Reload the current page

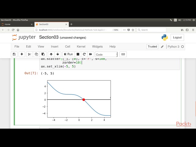coord(13,30)
